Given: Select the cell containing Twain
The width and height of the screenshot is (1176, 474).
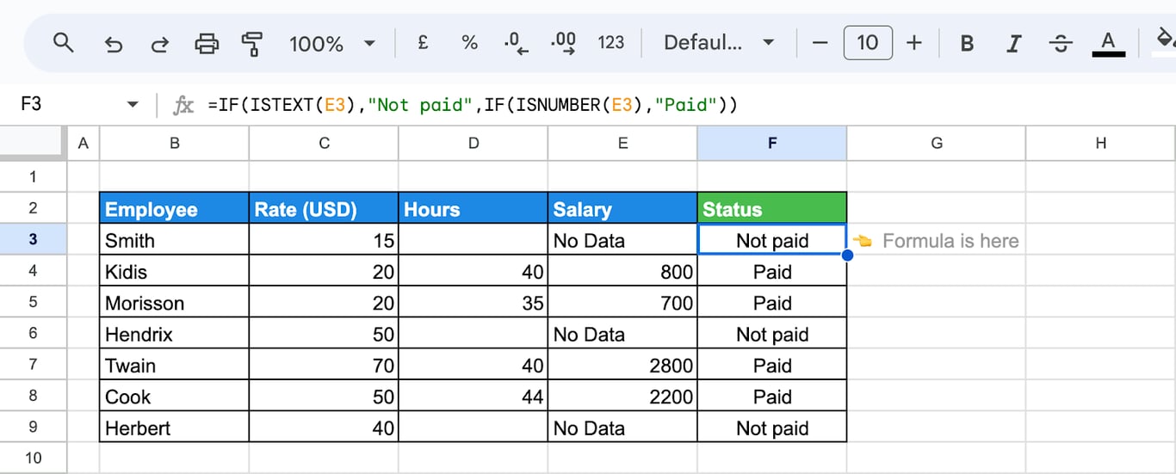Looking at the screenshot, I should pos(175,365).
